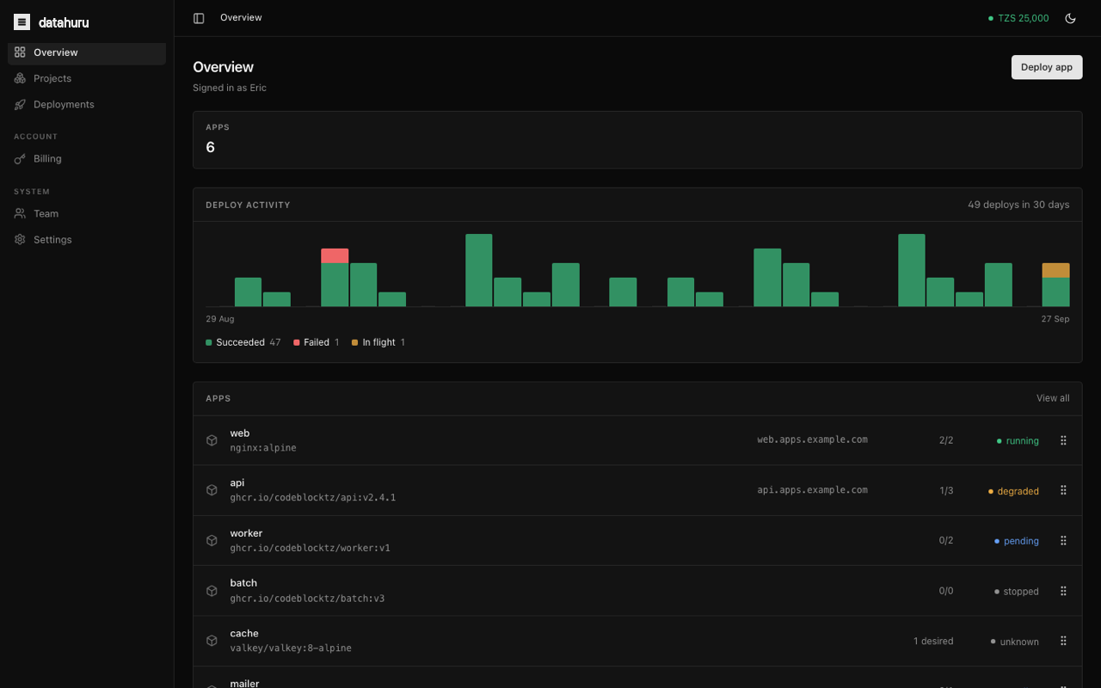
Task: Click the unknown status of cache
Action: tap(1015, 642)
